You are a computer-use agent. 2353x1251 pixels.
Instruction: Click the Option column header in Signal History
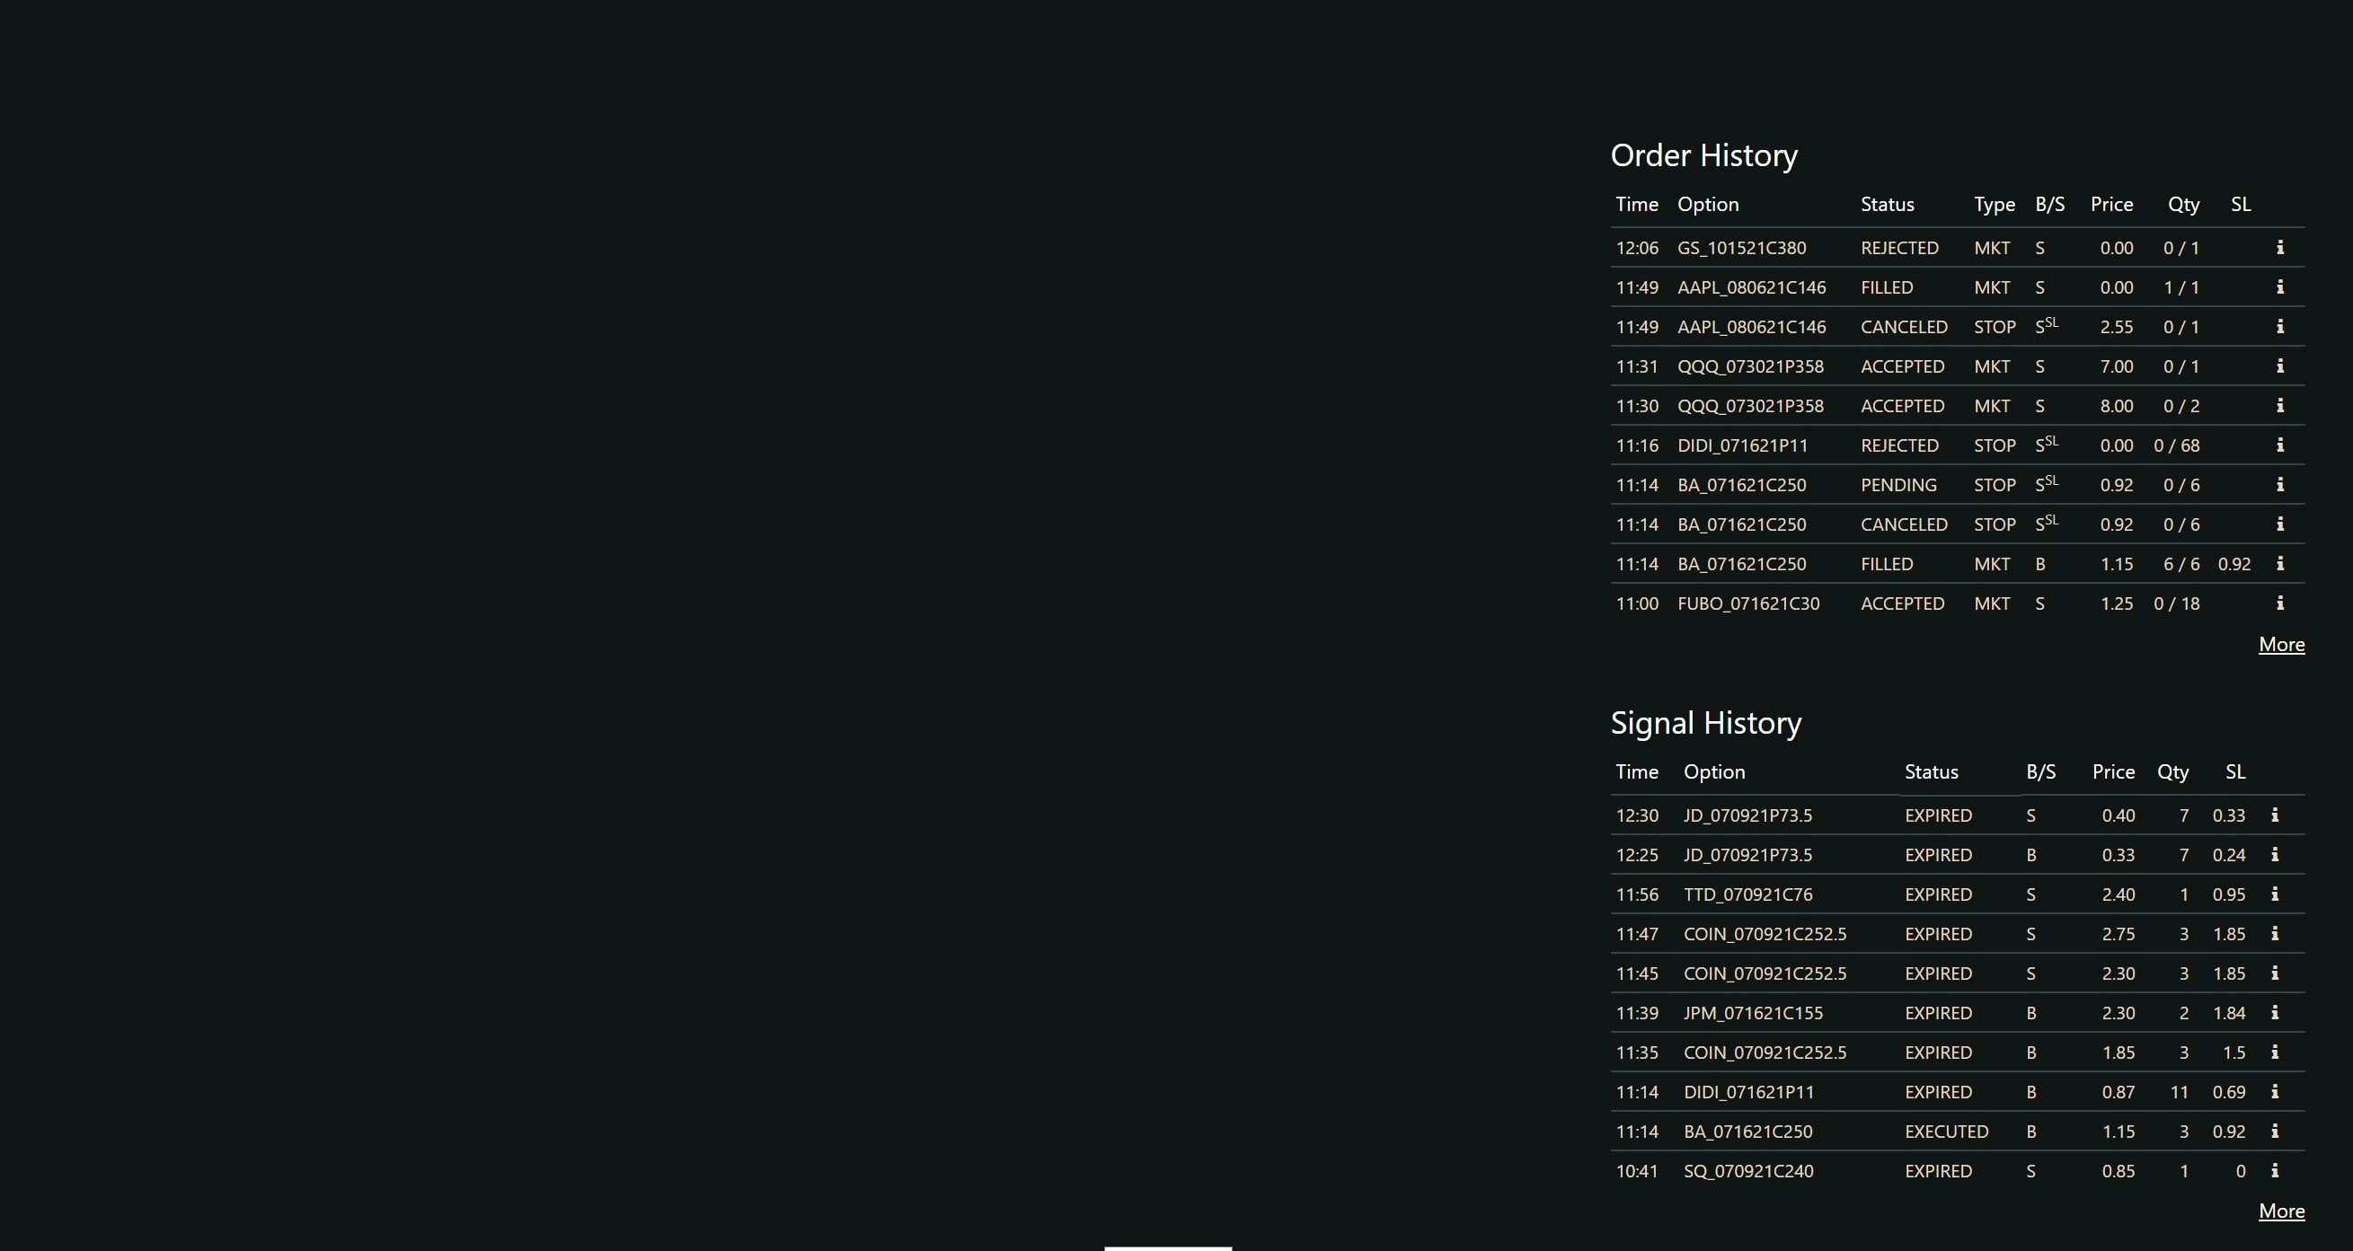[x=1713, y=771]
